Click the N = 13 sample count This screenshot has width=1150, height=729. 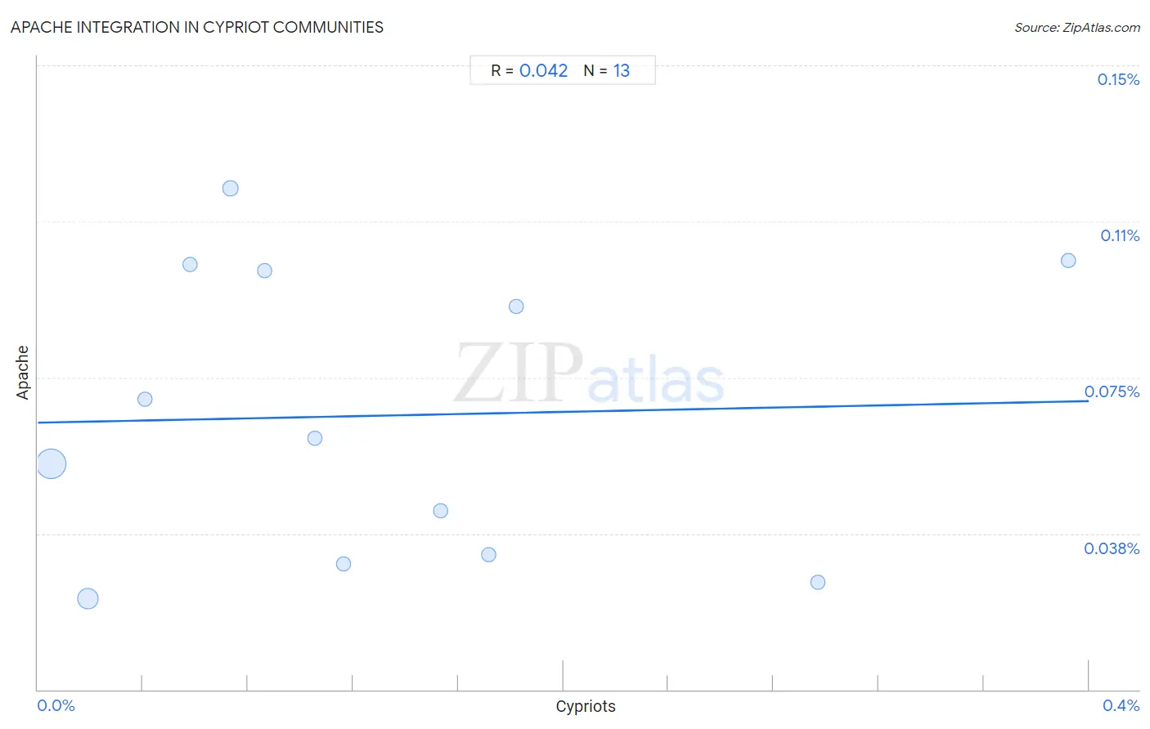[607, 71]
